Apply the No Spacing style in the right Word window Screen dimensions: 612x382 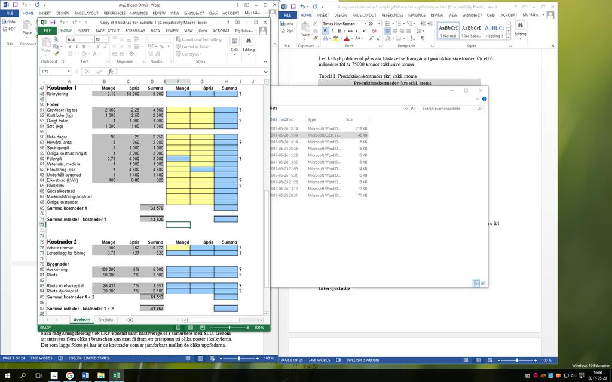tap(471, 31)
